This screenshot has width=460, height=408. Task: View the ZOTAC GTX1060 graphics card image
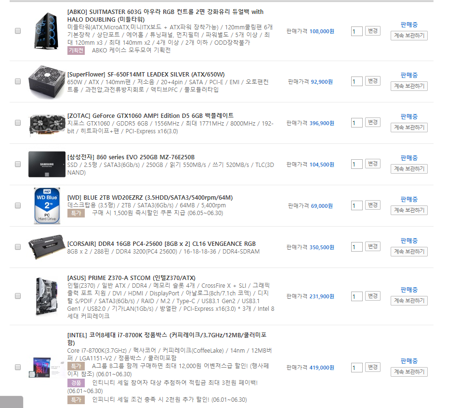[47, 125]
